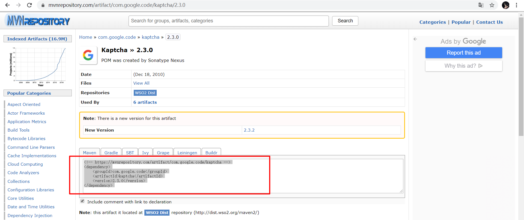Screen dimensions: 524x220
Task: Open the Chrome three-dot menu
Action: 516,5
